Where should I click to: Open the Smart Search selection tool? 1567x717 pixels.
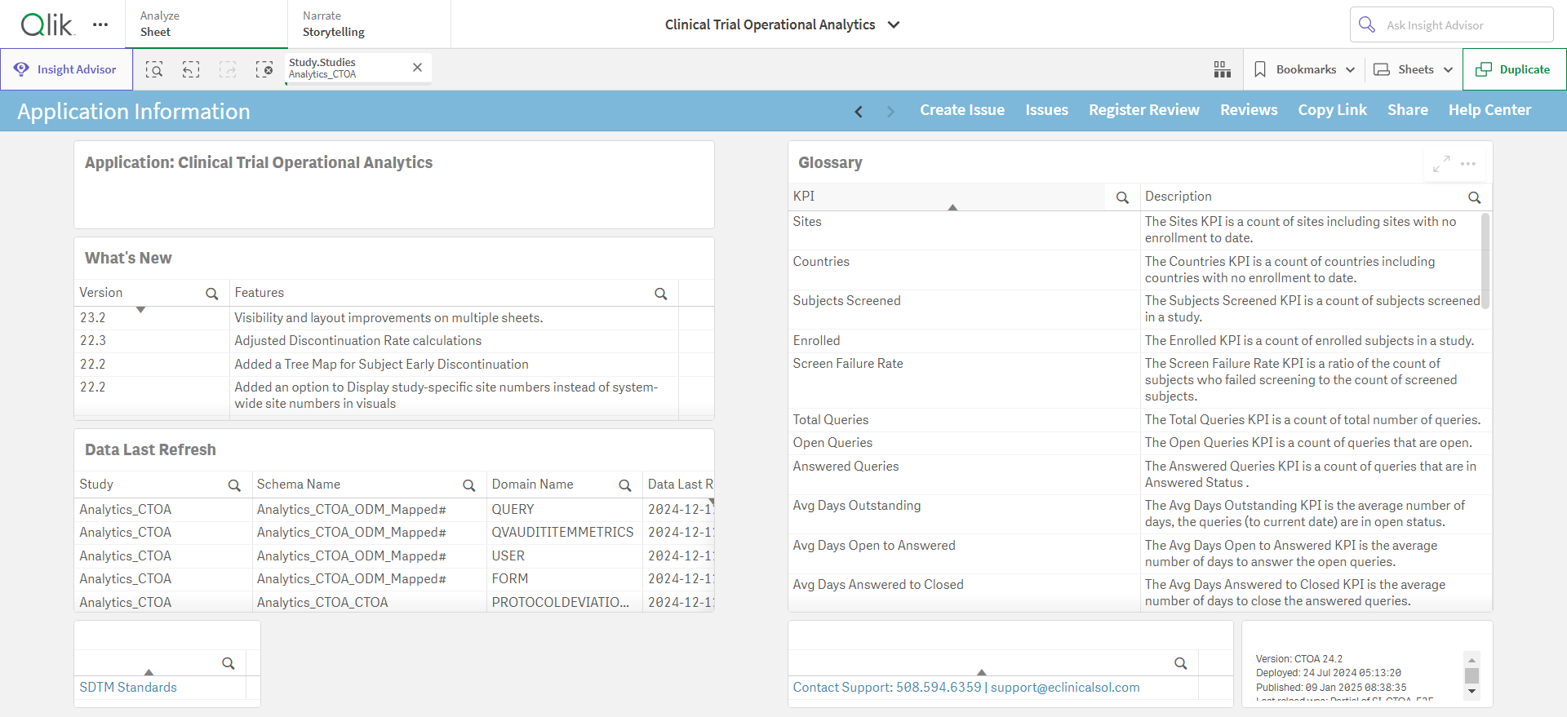click(154, 69)
